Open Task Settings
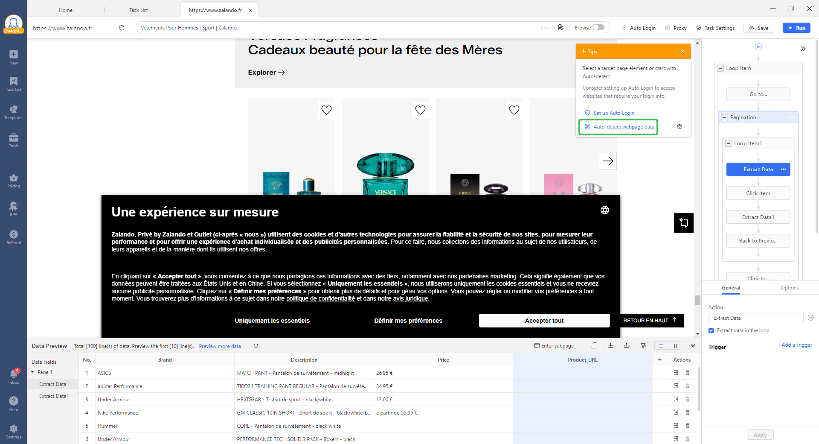 coord(715,28)
